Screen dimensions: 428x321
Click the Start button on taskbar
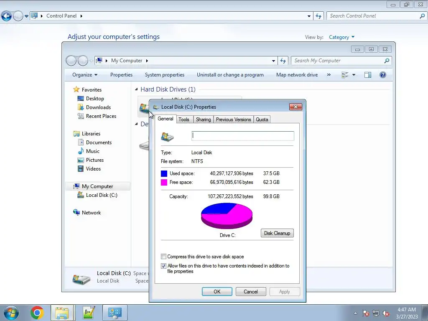[11, 312]
